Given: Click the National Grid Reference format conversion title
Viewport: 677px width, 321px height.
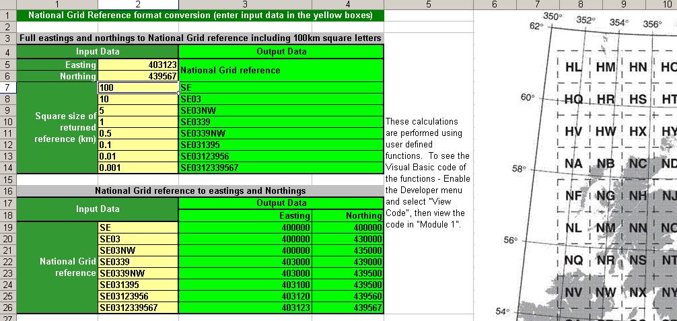Looking at the screenshot, I should click(x=200, y=15).
